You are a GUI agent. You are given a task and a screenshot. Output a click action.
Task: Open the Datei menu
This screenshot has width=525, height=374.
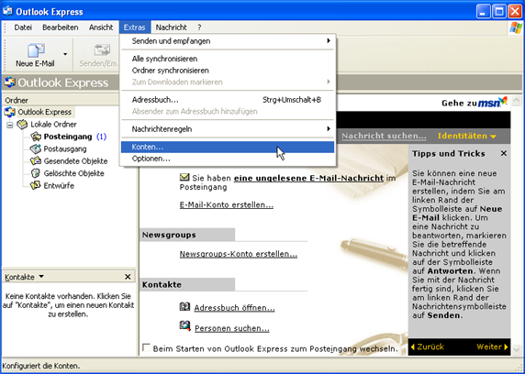23,27
